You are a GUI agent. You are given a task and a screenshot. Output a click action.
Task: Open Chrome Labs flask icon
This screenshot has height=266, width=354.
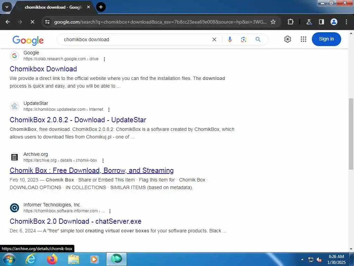tap(309, 22)
